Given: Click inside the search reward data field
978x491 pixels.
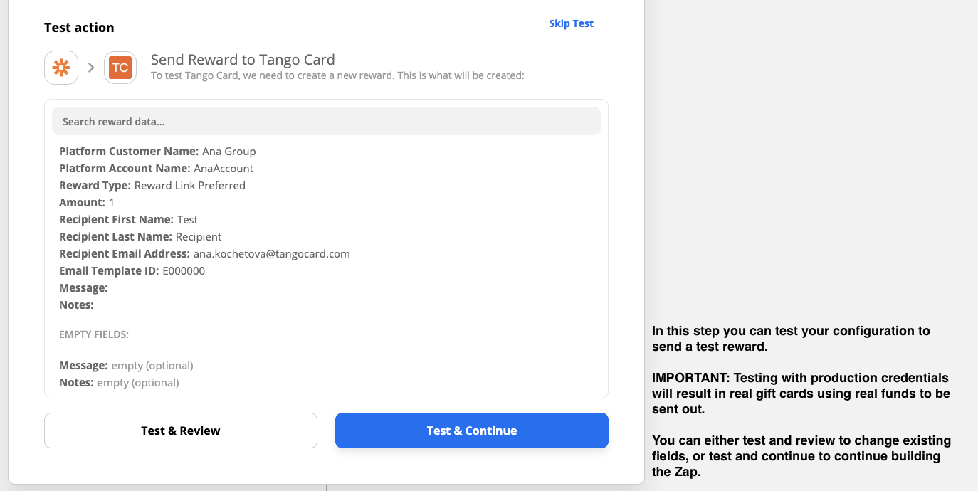Looking at the screenshot, I should click(x=326, y=121).
